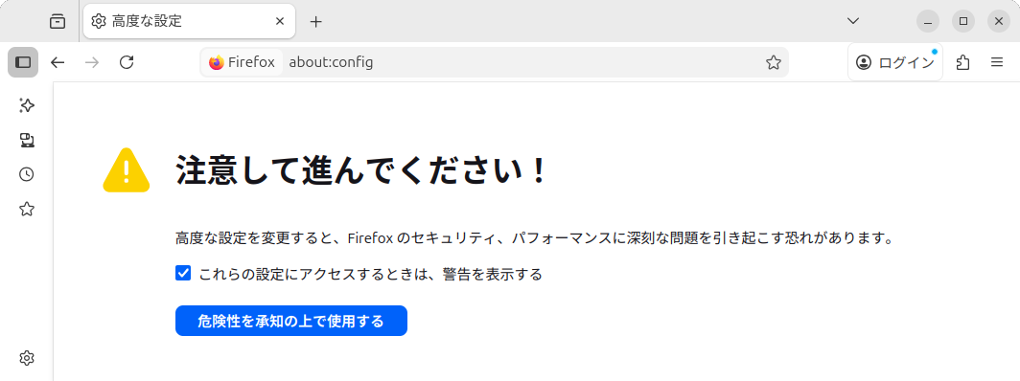Uncheck the show warning checkbox
Screen dimensions: 1020x381
point(183,273)
